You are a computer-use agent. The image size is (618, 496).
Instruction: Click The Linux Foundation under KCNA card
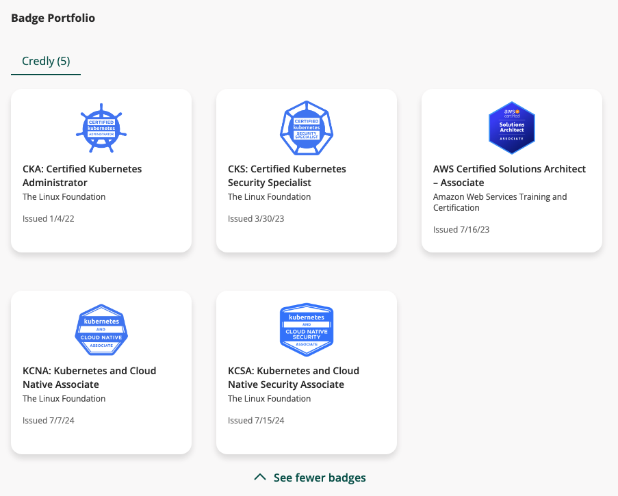[64, 398]
